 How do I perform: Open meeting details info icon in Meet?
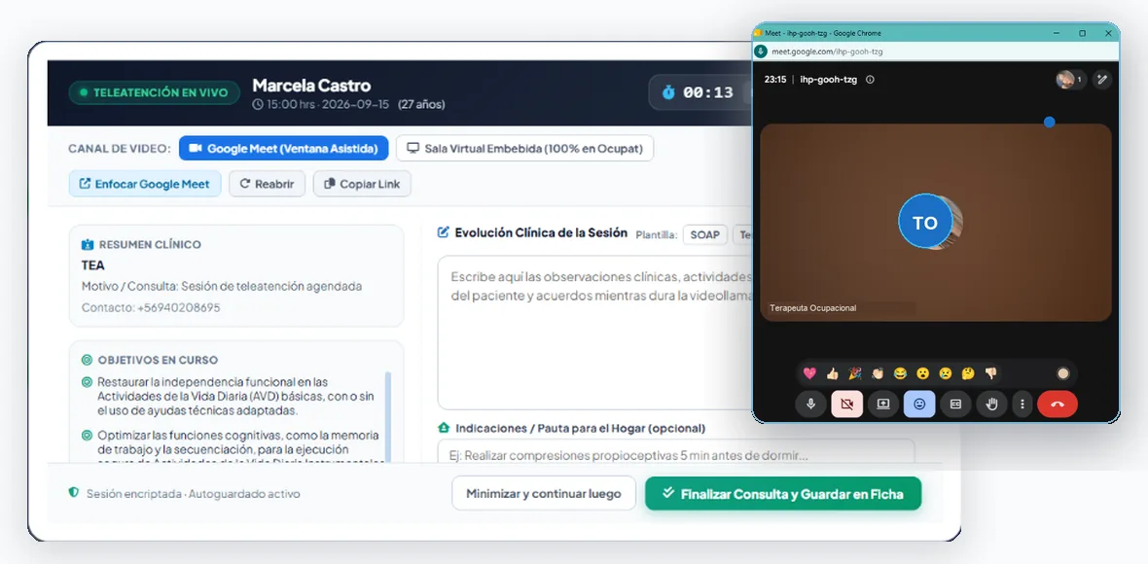(870, 80)
